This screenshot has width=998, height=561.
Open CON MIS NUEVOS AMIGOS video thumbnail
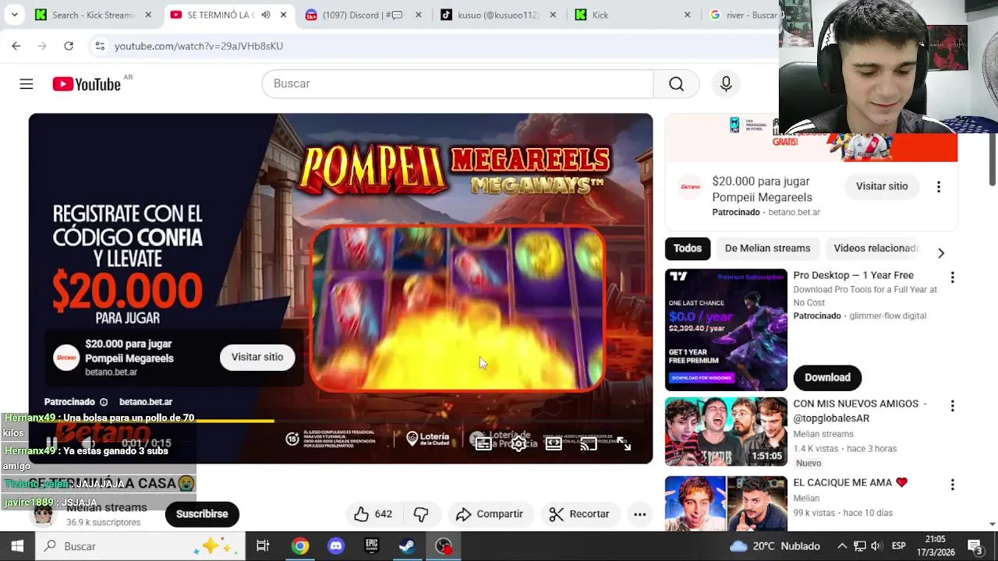pos(726,432)
